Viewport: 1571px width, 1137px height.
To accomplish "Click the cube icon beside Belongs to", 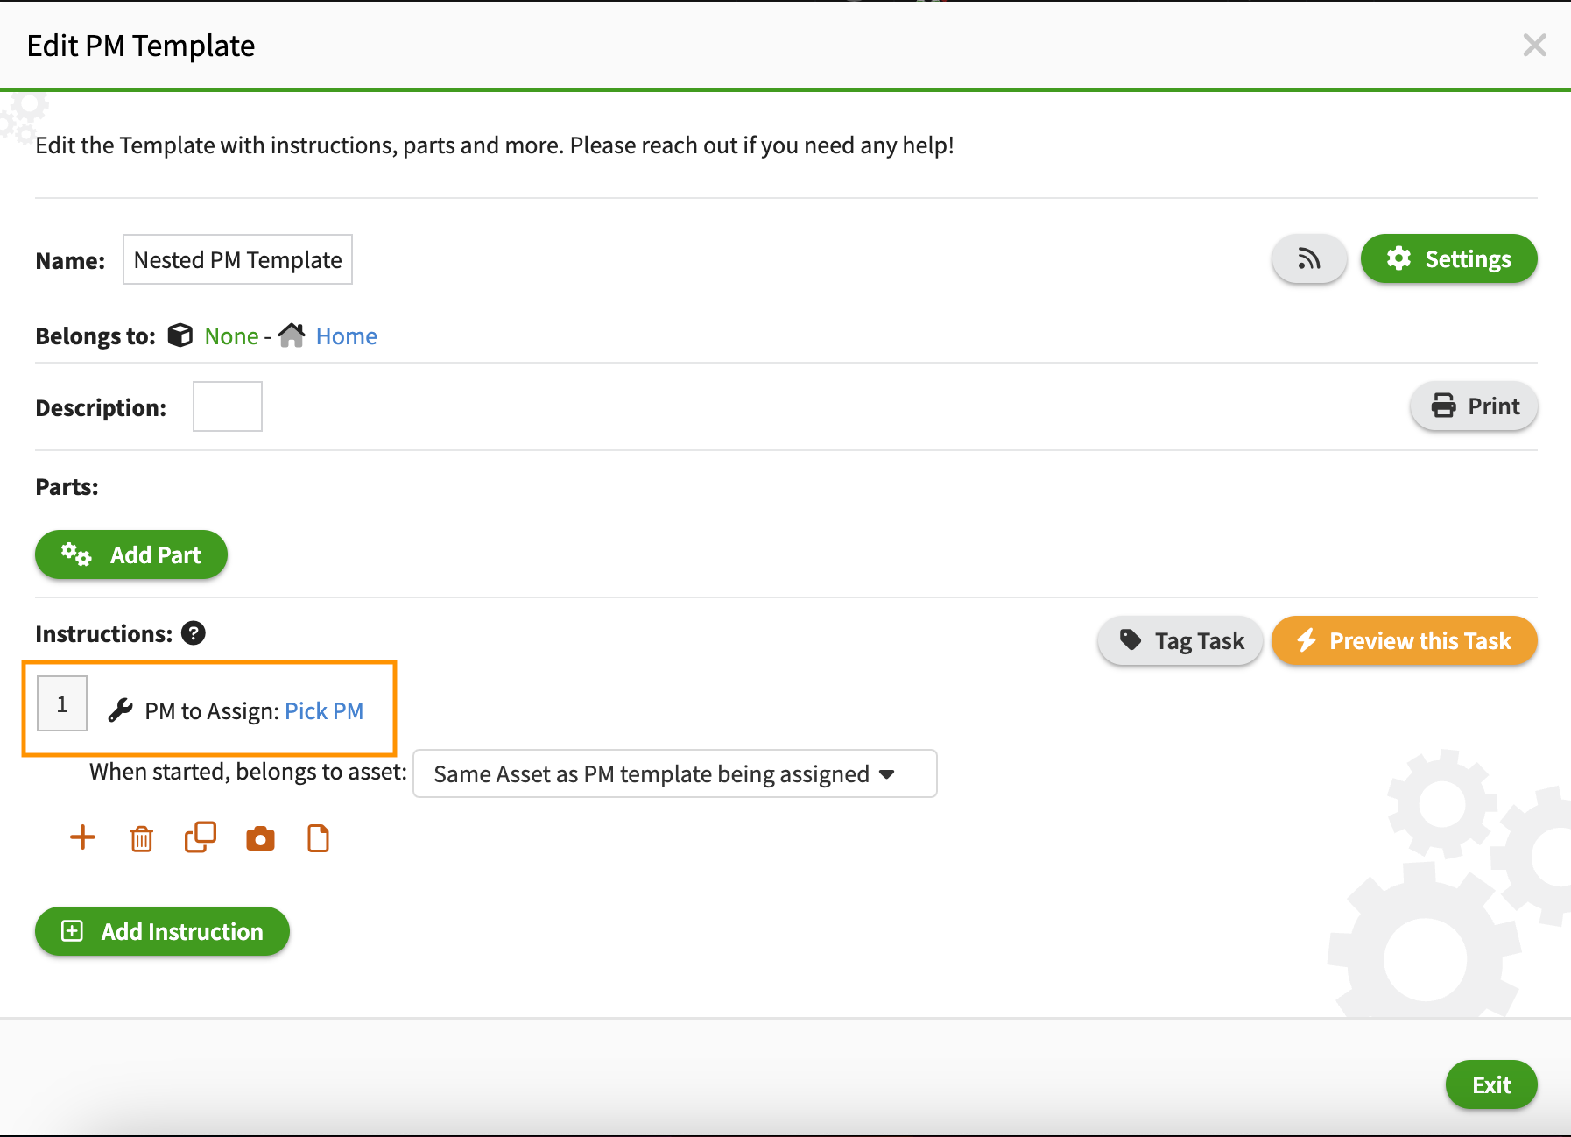I will pyautogui.click(x=179, y=335).
